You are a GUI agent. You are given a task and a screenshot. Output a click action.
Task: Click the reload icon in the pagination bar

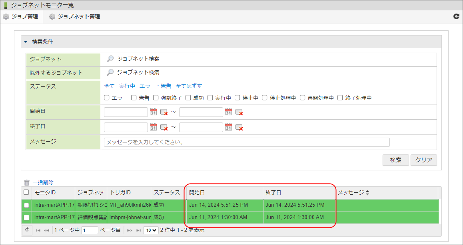(26, 230)
